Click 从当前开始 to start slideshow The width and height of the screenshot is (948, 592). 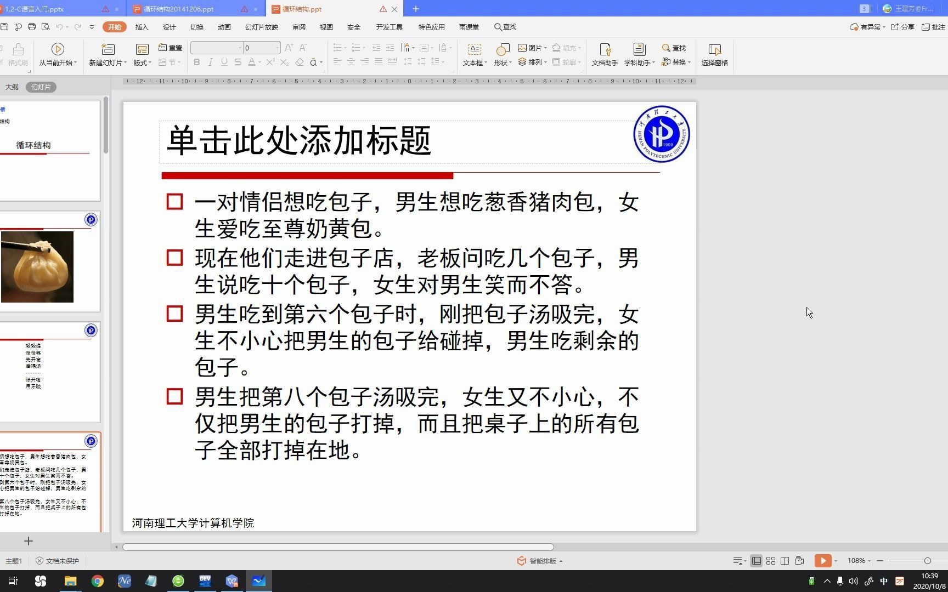[x=58, y=55]
